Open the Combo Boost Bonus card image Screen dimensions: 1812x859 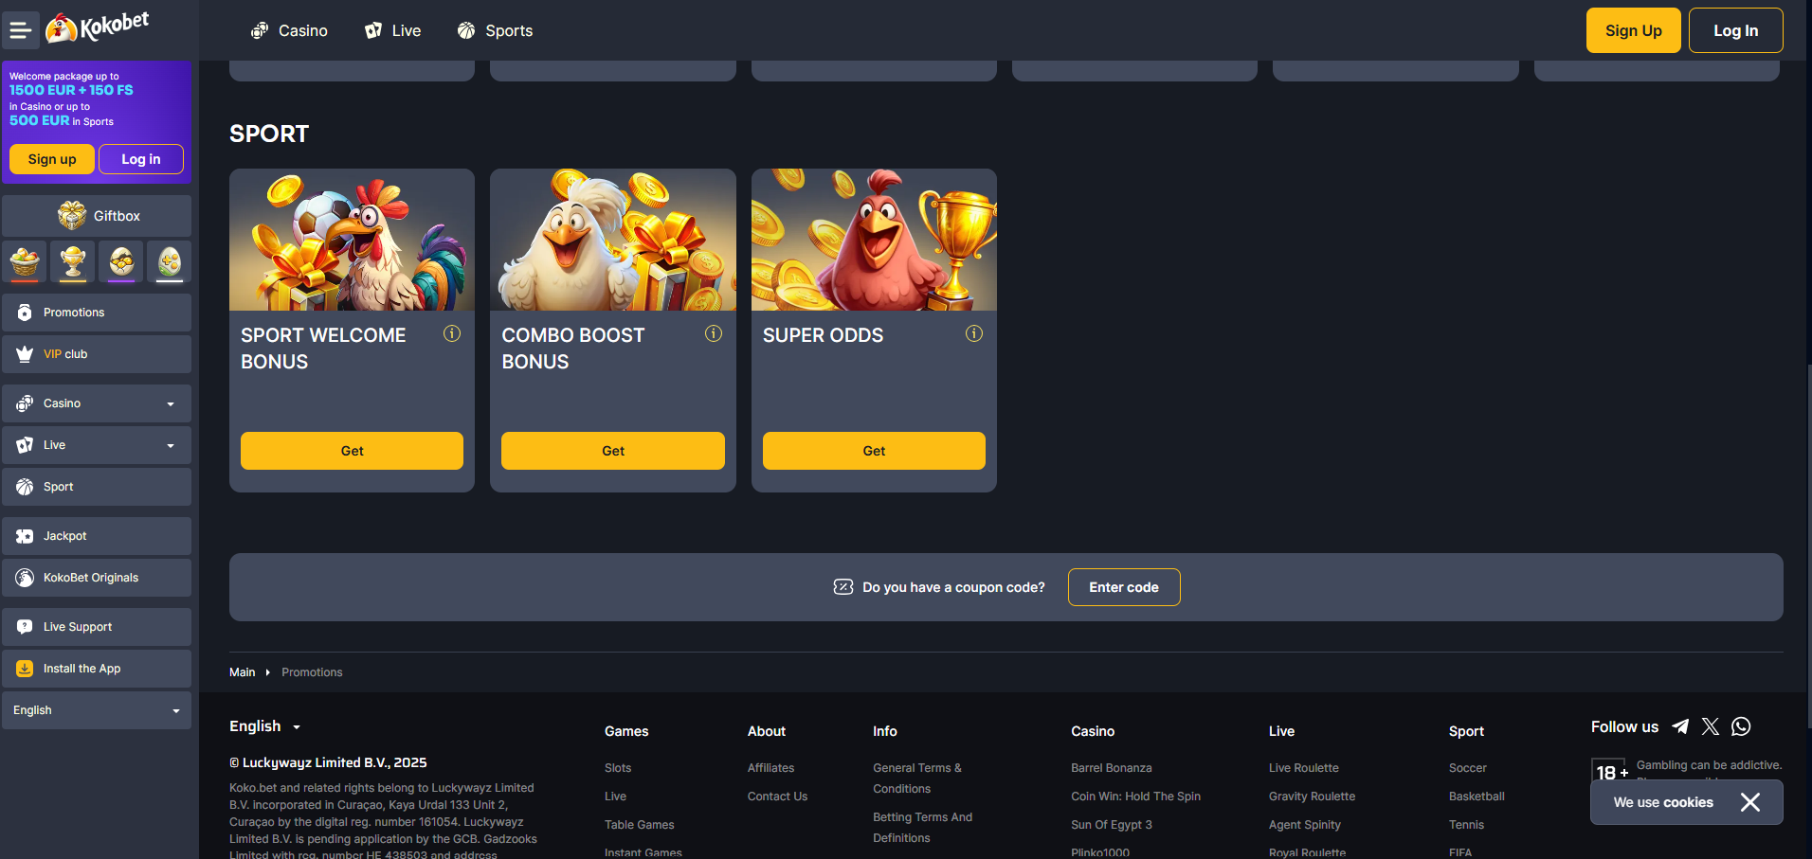tap(613, 240)
